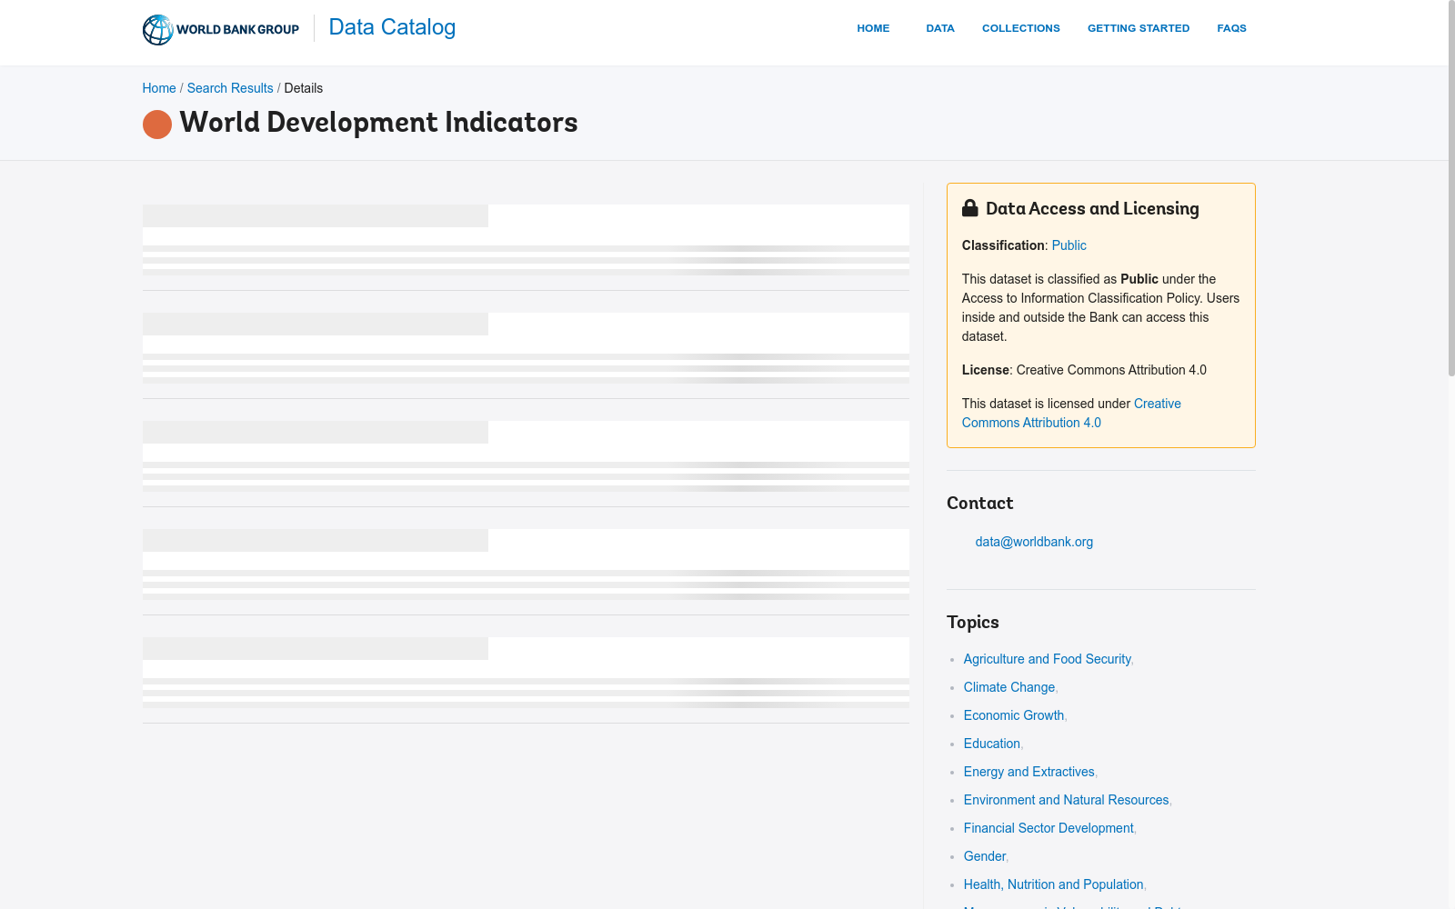Open the Creative Commons Attribution 4.0 link
Viewport: 1455px width, 909px height.
pos(1071,413)
